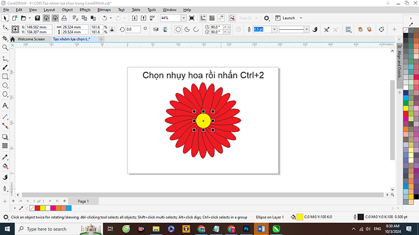Image resolution: width=419 pixels, height=235 pixels.
Task: Choose the Ellipse shape type
Action: [178, 29]
